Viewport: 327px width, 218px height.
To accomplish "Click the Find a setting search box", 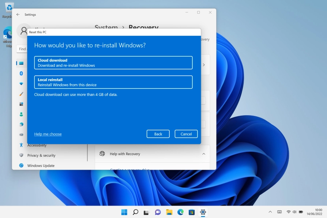I will [x=23, y=49].
